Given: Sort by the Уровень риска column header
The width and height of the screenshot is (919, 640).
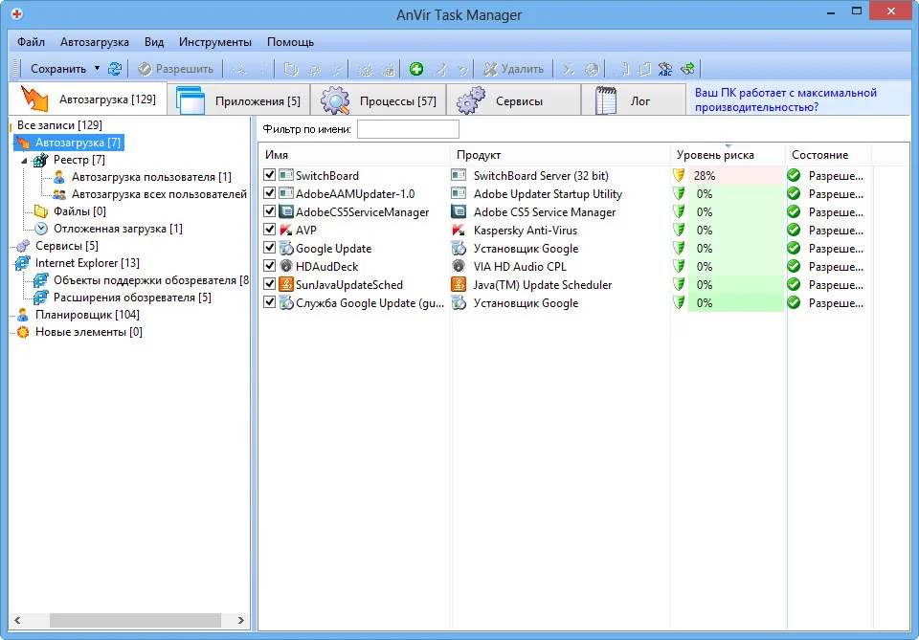Looking at the screenshot, I should tap(728, 155).
